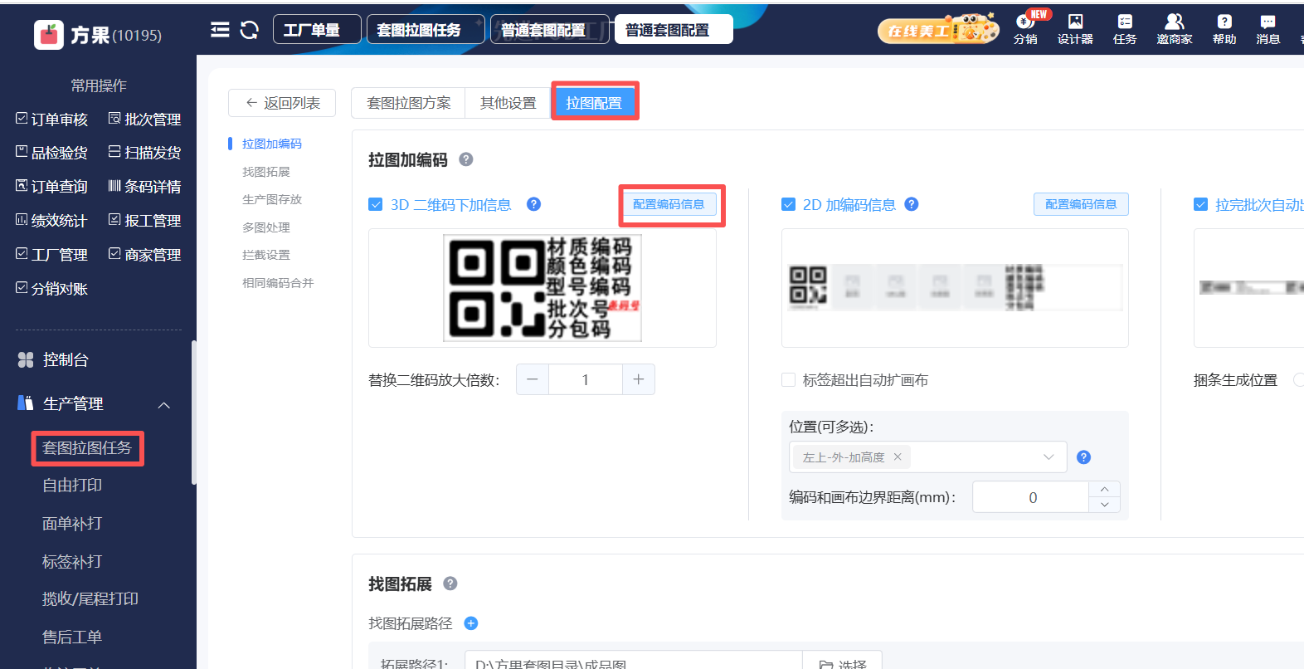Click help icon next to 2D 加编码信息

coord(912,204)
